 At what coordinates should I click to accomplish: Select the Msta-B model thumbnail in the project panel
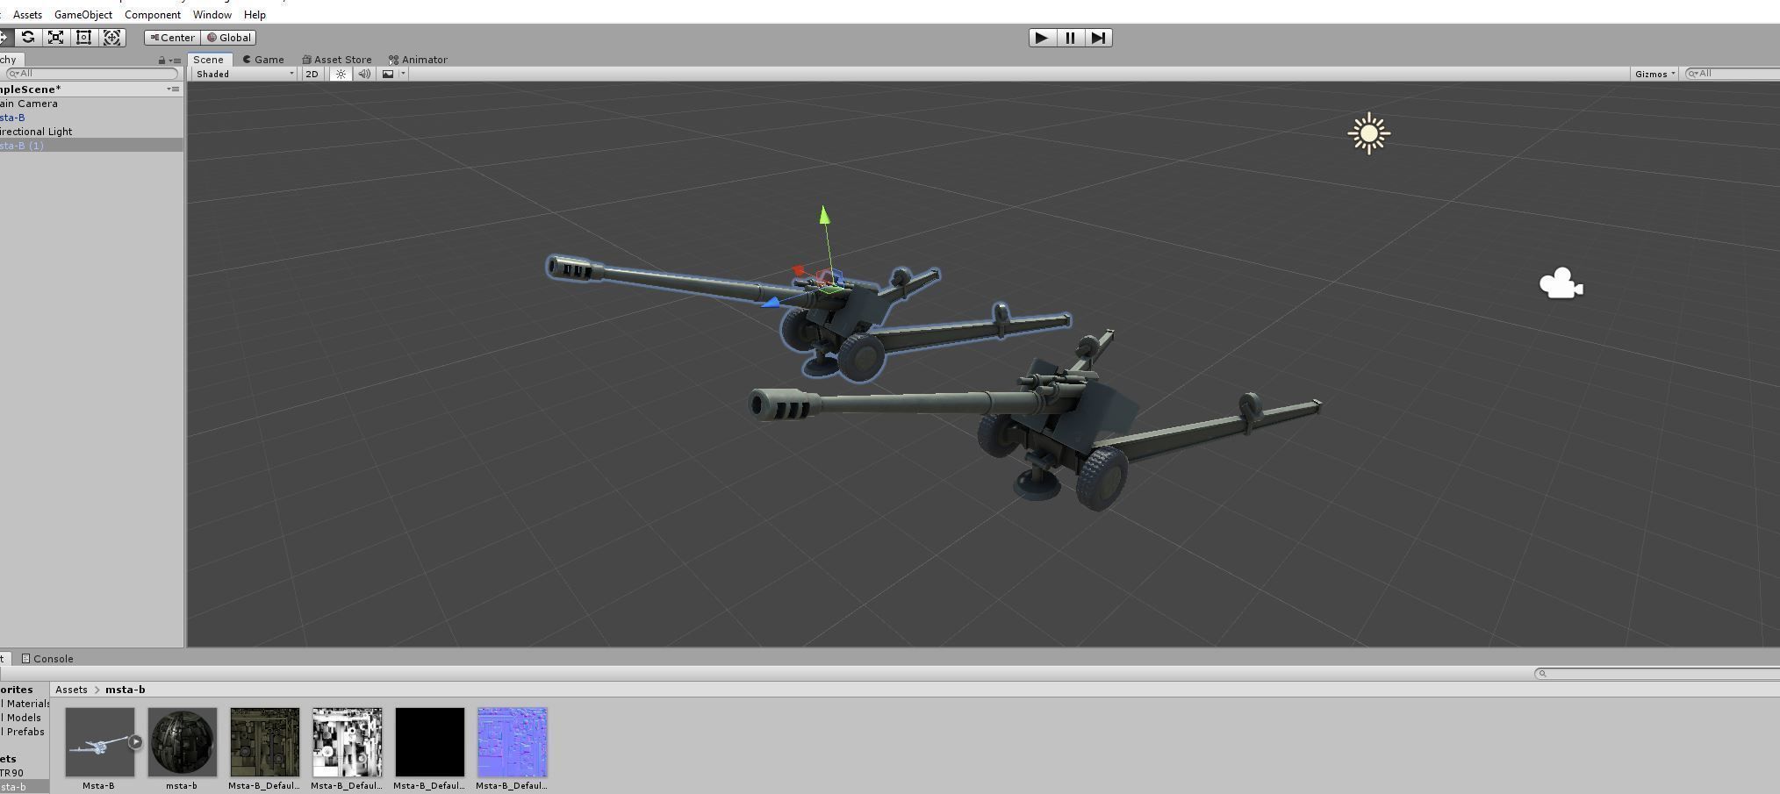[x=98, y=741]
